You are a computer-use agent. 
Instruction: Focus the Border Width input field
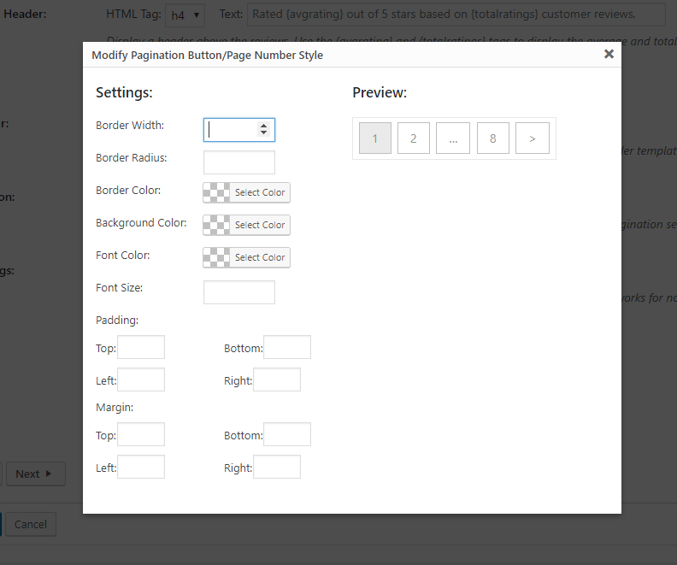click(x=239, y=129)
